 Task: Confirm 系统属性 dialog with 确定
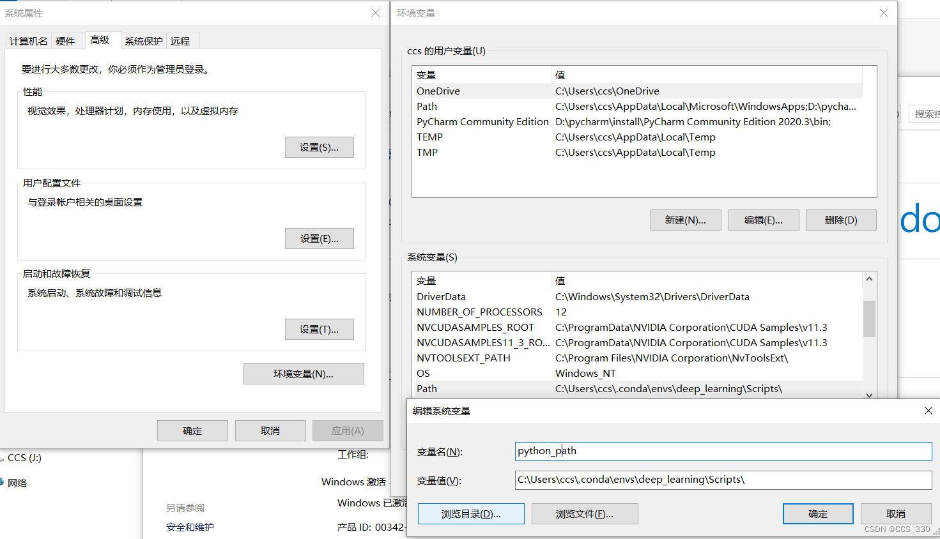point(192,431)
